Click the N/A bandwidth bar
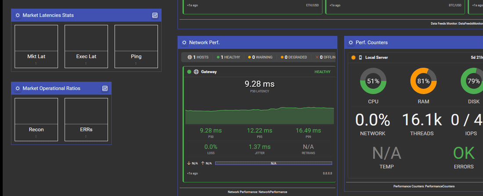 [x=274, y=163]
